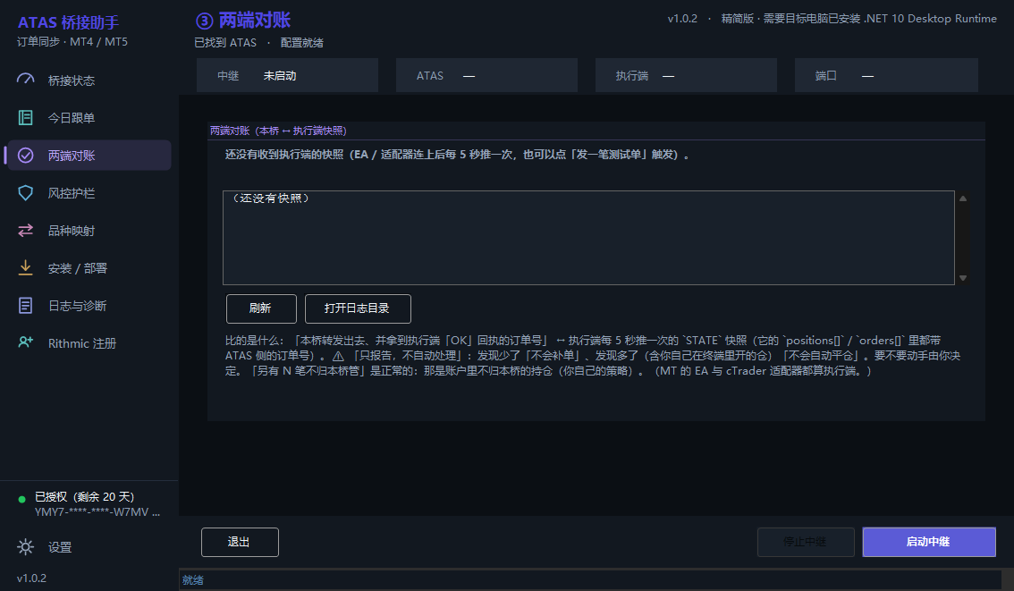Click inside the （还没有快照） text box
Screen dimensions: 1014x591
pos(588,237)
